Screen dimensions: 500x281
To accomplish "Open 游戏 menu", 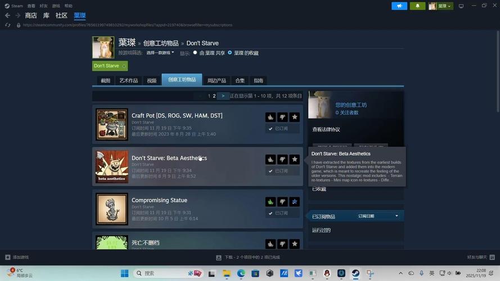I will pyautogui.click(x=56, y=6).
